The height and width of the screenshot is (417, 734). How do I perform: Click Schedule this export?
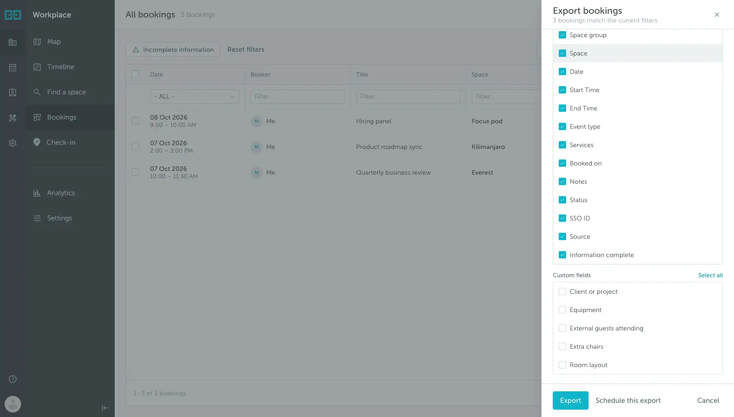[x=628, y=401]
